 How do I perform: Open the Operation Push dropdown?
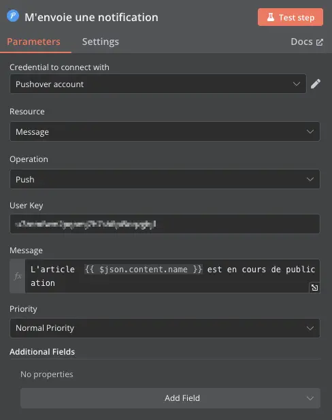165,179
